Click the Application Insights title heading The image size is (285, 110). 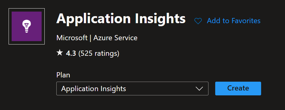[x=121, y=19]
